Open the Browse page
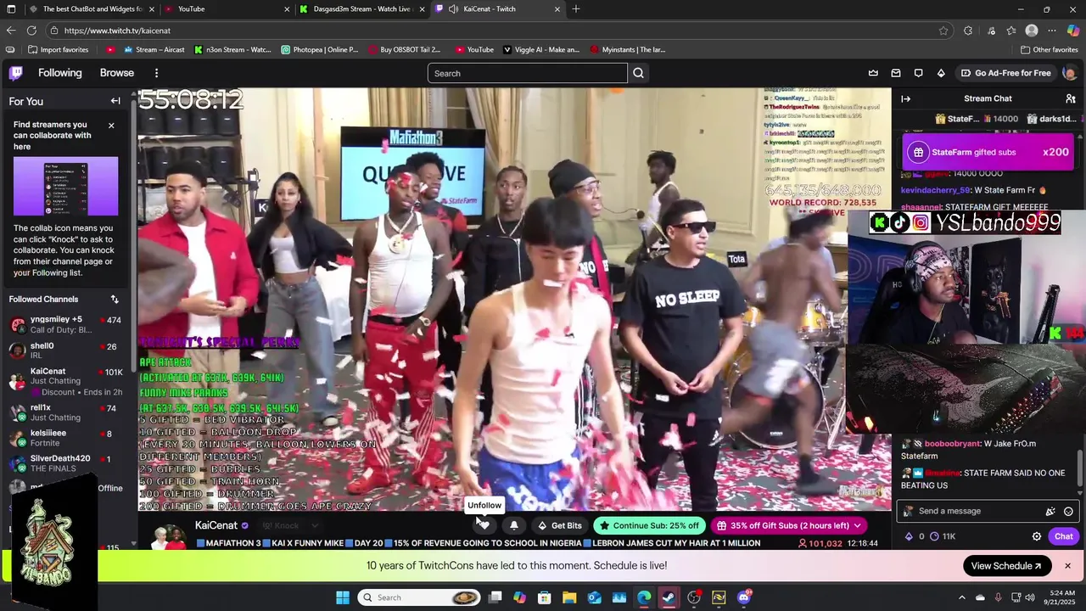 (x=117, y=73)
